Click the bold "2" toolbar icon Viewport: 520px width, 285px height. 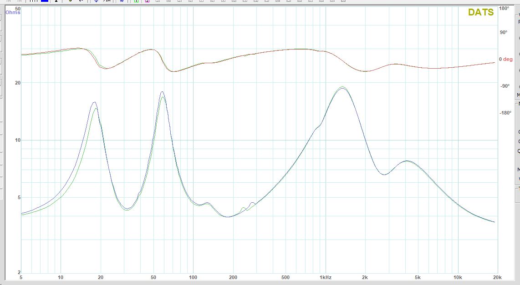(56, 1)
